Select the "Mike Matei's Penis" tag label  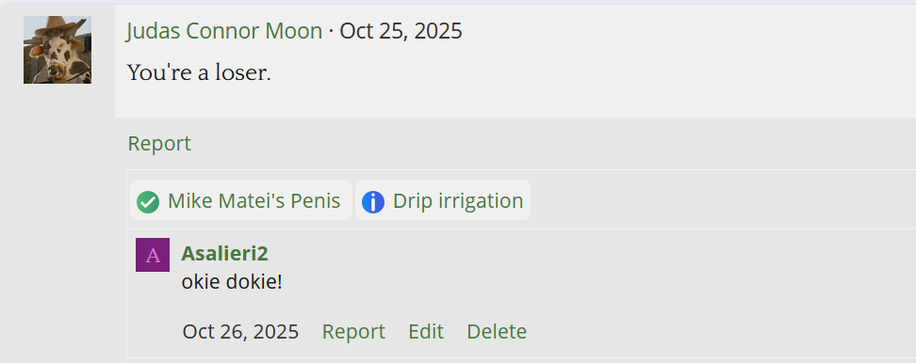[x=254, y=201]
